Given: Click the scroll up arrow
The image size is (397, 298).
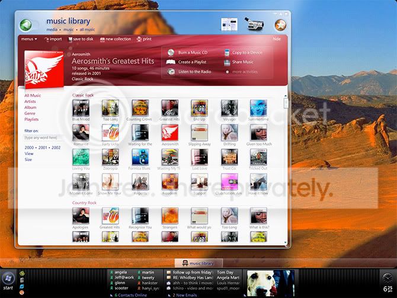Looking at the screenshot, I should [286, 96].
